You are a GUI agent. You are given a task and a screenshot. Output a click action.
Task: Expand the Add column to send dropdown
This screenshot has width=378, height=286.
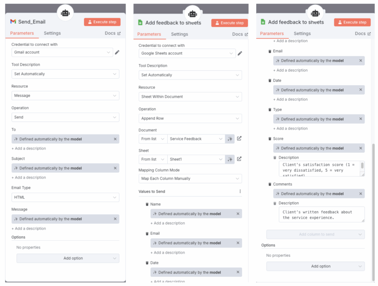pos(316,234)
